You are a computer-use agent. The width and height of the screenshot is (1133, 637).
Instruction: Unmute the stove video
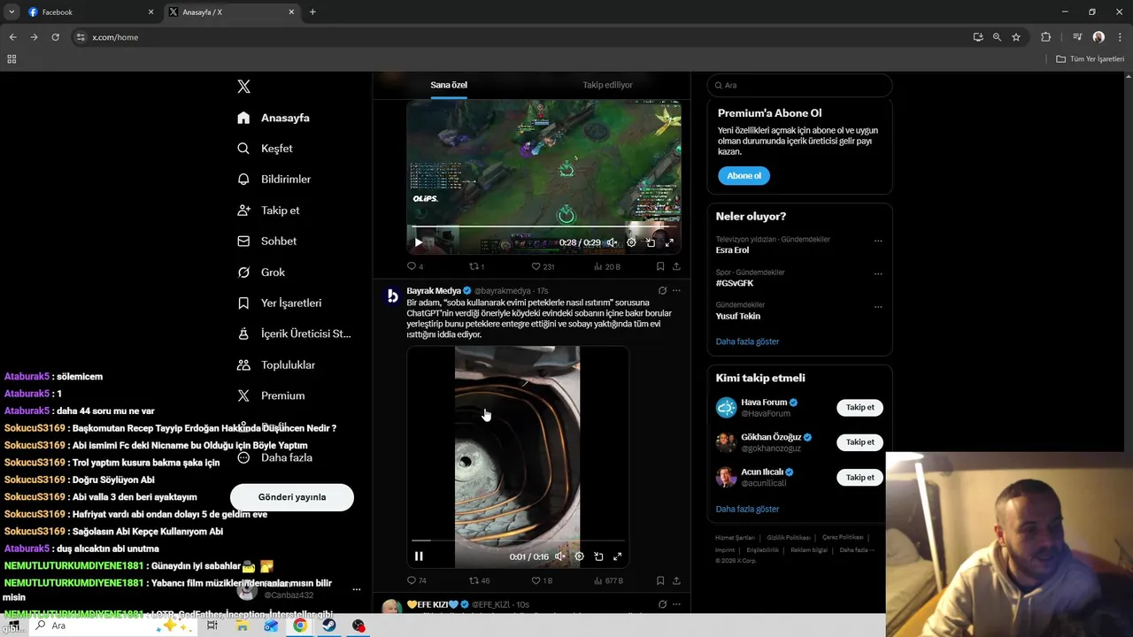pos(559,556)
